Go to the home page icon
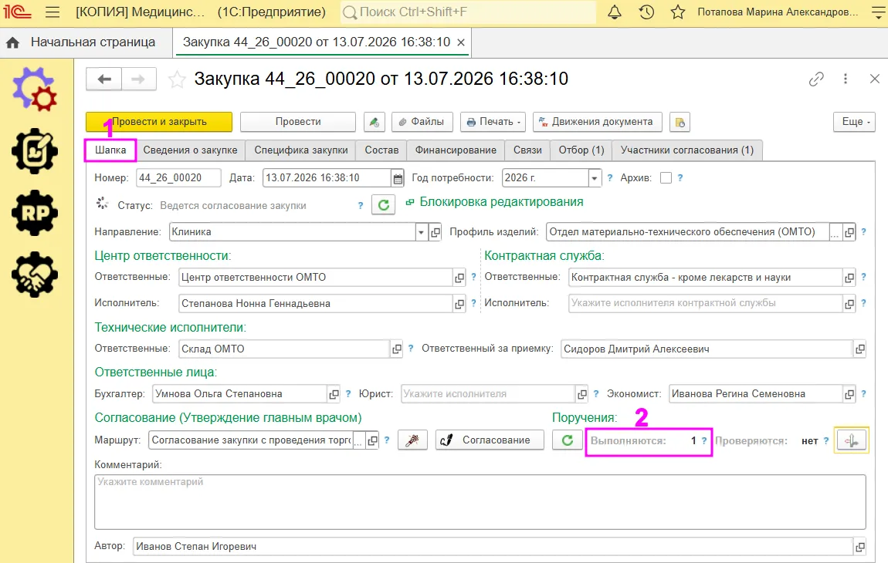888x563 pixels. (x=12, y=42)
